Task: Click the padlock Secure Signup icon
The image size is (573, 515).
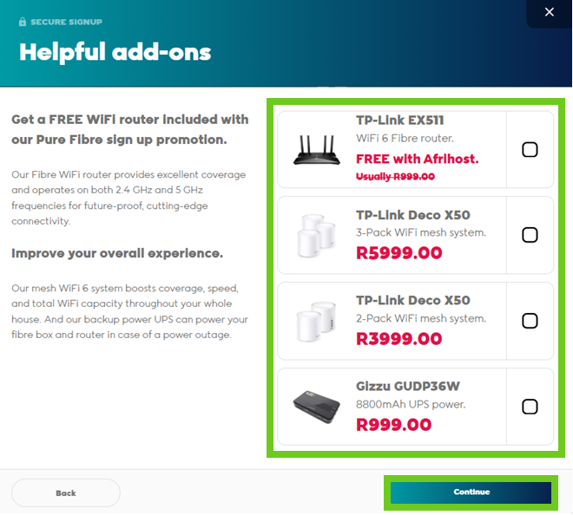Action: [23, 22]
